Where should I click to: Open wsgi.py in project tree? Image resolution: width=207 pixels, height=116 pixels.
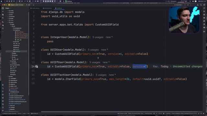tap(13, 74)
